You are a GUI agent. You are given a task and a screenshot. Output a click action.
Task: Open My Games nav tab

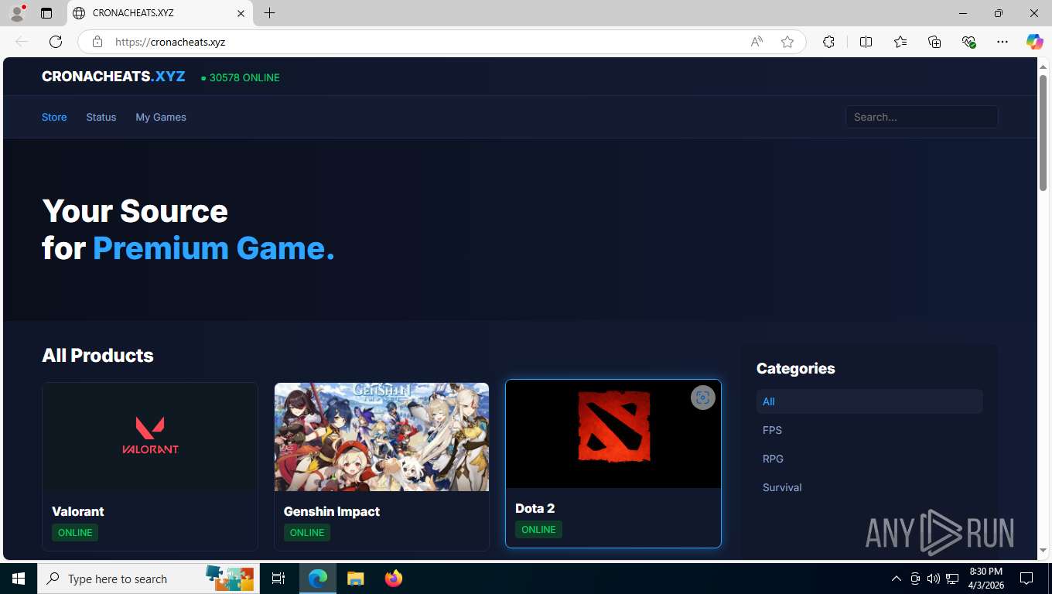click(161, 117)
